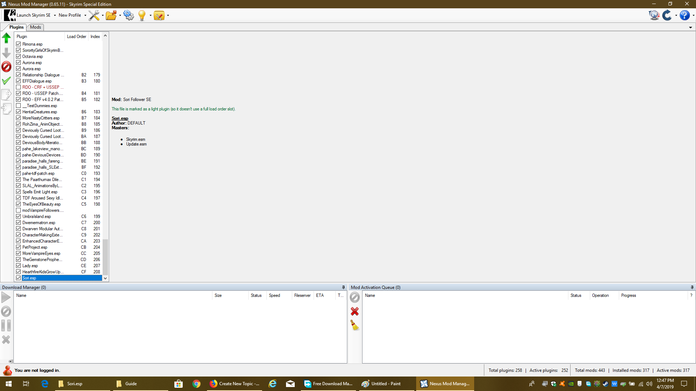Pin the Mod Activation Queue panel

(692, 287)
